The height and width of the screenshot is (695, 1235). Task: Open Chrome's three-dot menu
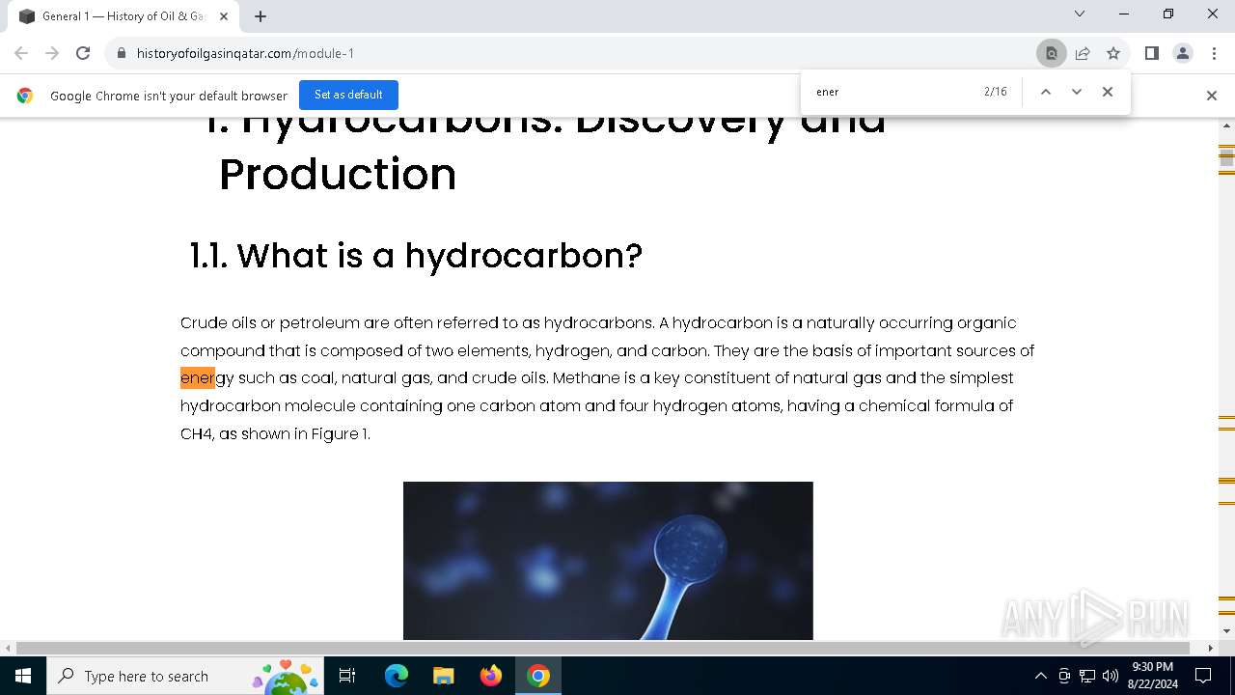tap(1214, 53)
